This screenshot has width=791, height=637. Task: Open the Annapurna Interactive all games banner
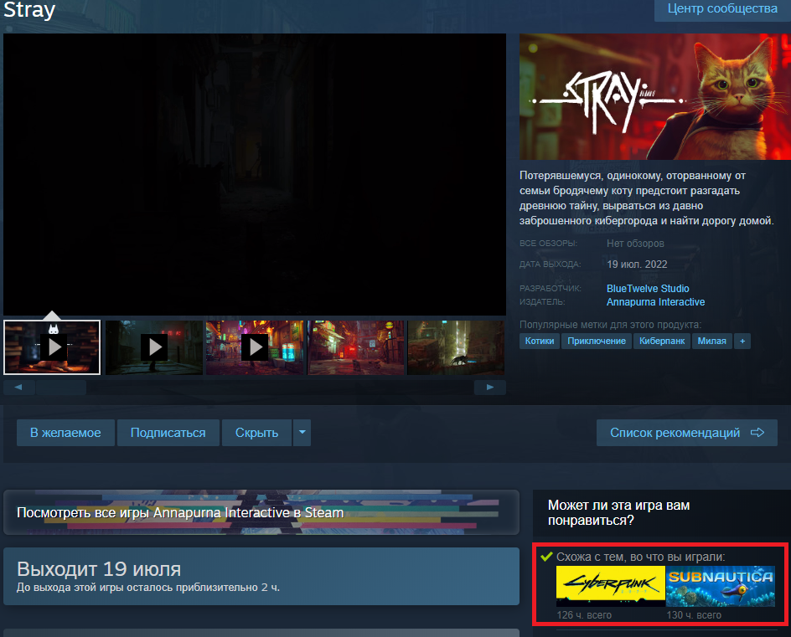tap(261, 512)
